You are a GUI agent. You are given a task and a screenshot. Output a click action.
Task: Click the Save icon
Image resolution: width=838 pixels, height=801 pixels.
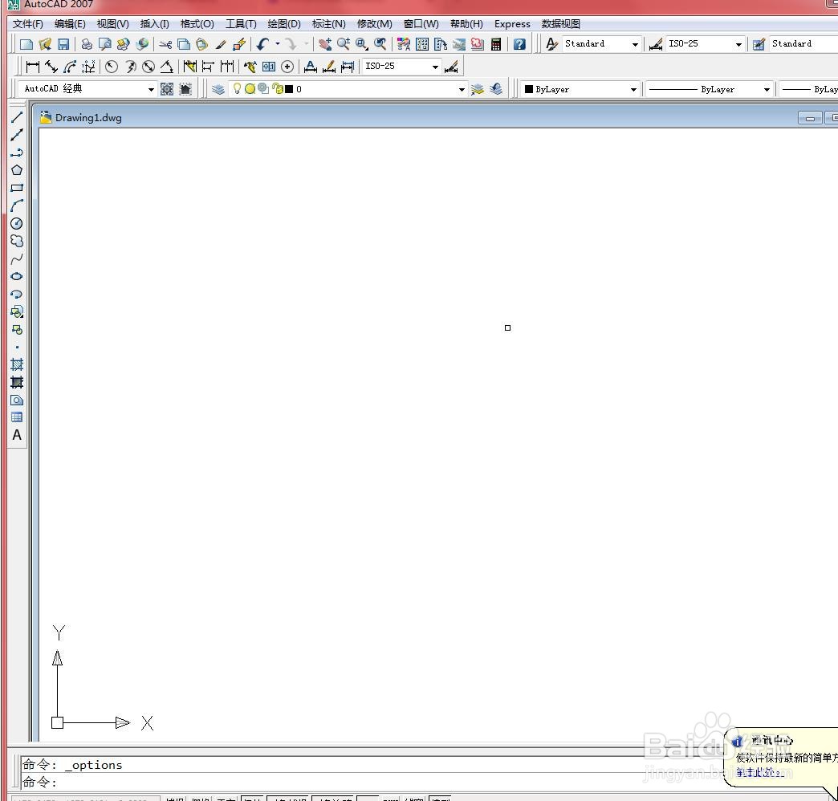(x=63, y=44)
